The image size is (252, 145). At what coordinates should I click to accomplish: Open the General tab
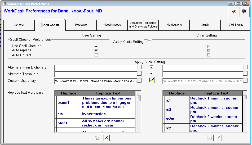point(19,25)
